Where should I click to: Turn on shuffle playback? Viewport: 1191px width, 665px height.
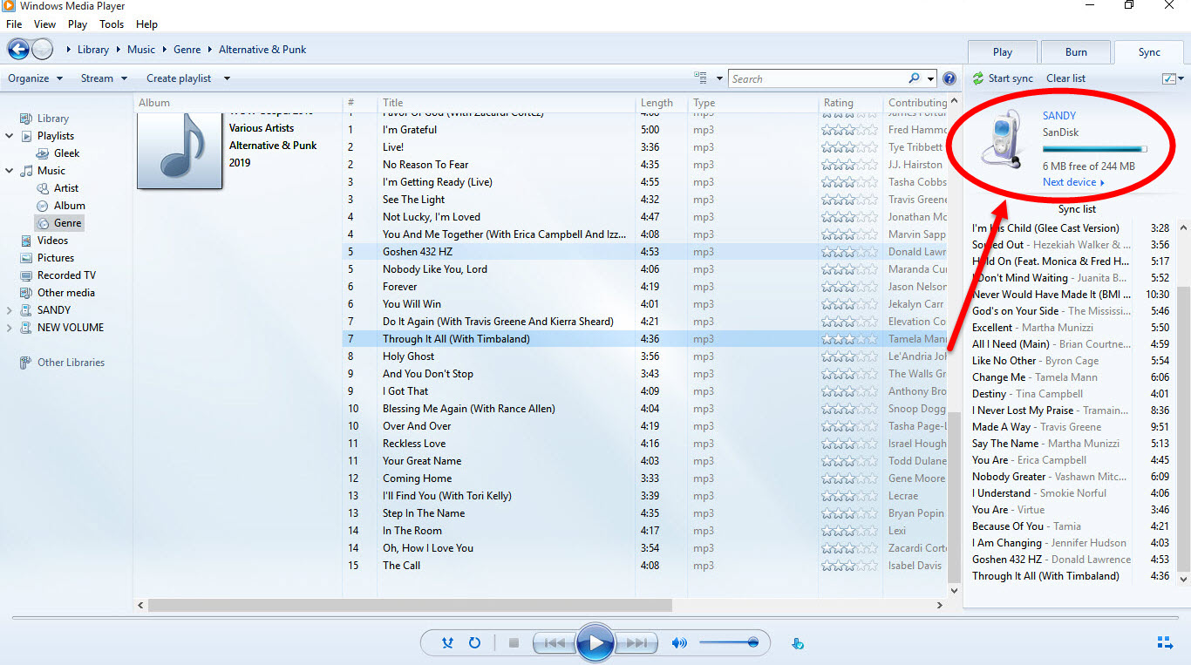point(447,643)
